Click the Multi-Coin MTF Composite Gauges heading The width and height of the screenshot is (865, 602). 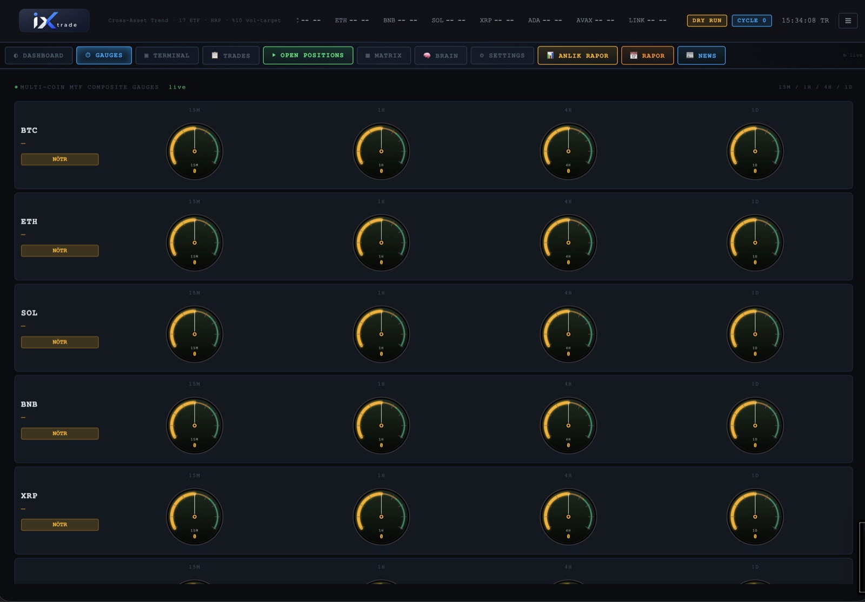(89, 87)
